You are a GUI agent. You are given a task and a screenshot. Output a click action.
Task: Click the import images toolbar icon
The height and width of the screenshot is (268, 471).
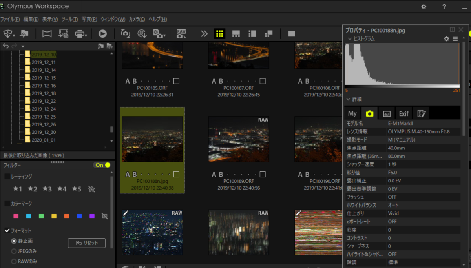[8, 34]
